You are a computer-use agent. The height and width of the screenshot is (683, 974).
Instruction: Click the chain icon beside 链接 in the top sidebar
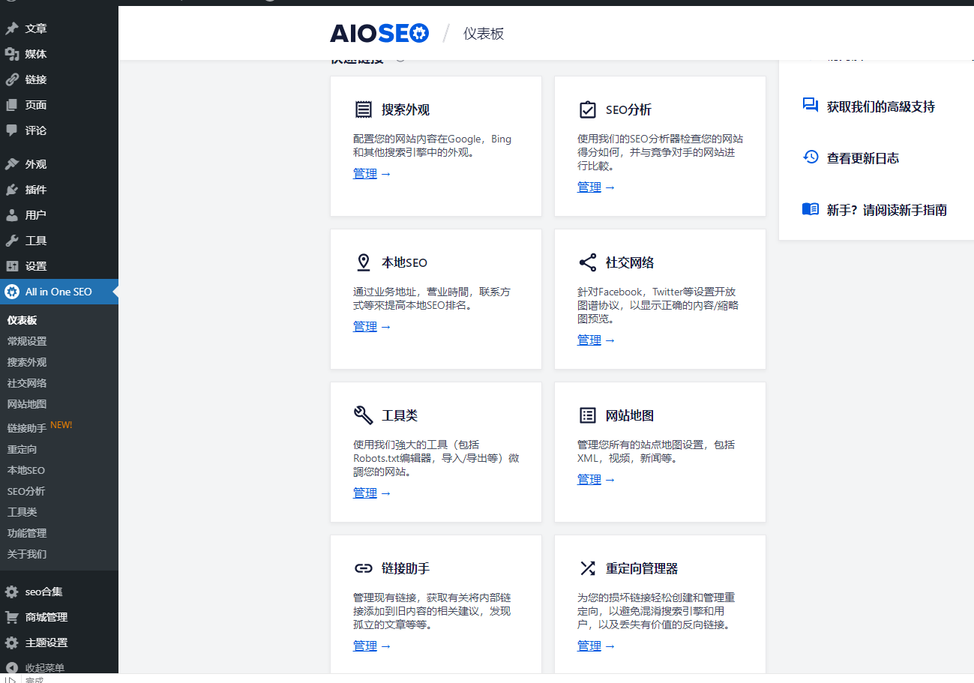point(12,79)
